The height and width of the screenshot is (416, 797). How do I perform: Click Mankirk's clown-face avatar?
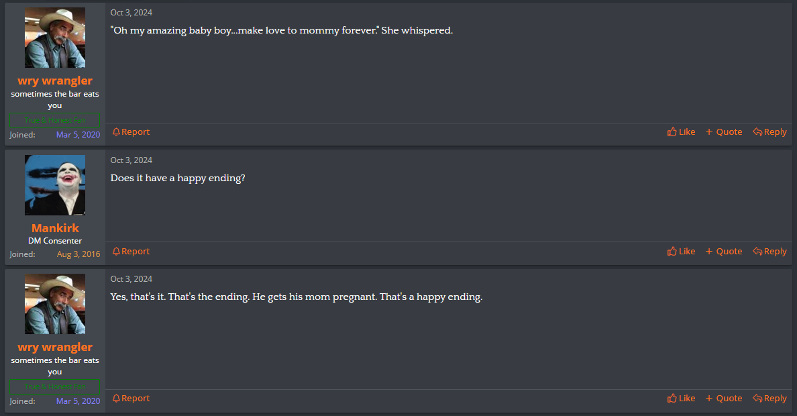click(x=55, y=185)
